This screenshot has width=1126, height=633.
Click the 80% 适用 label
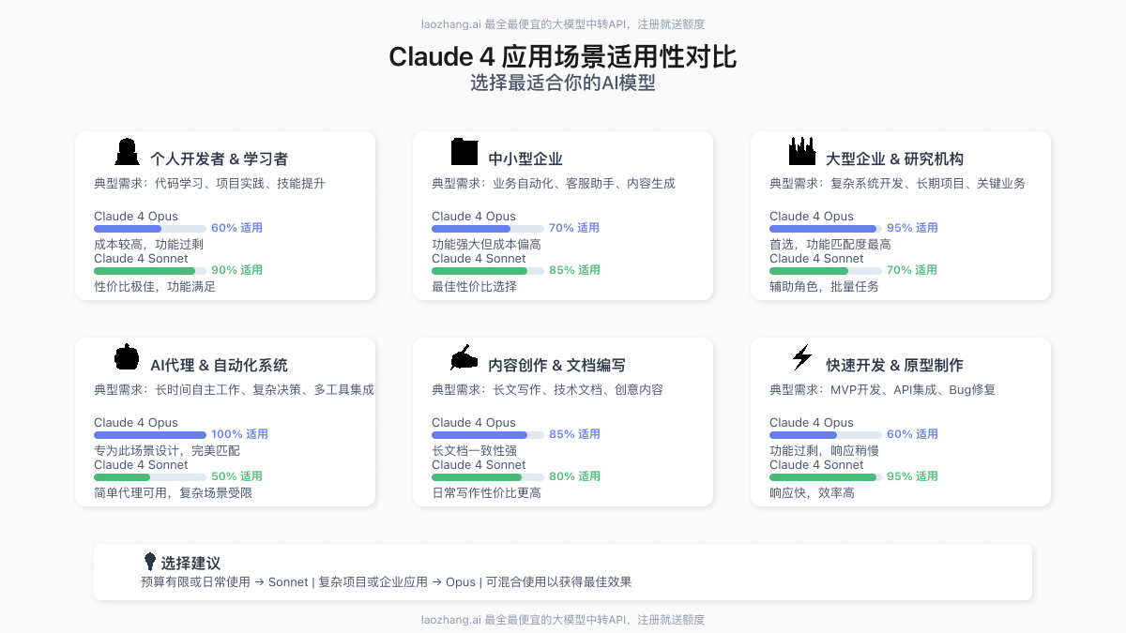pos(574,476)
